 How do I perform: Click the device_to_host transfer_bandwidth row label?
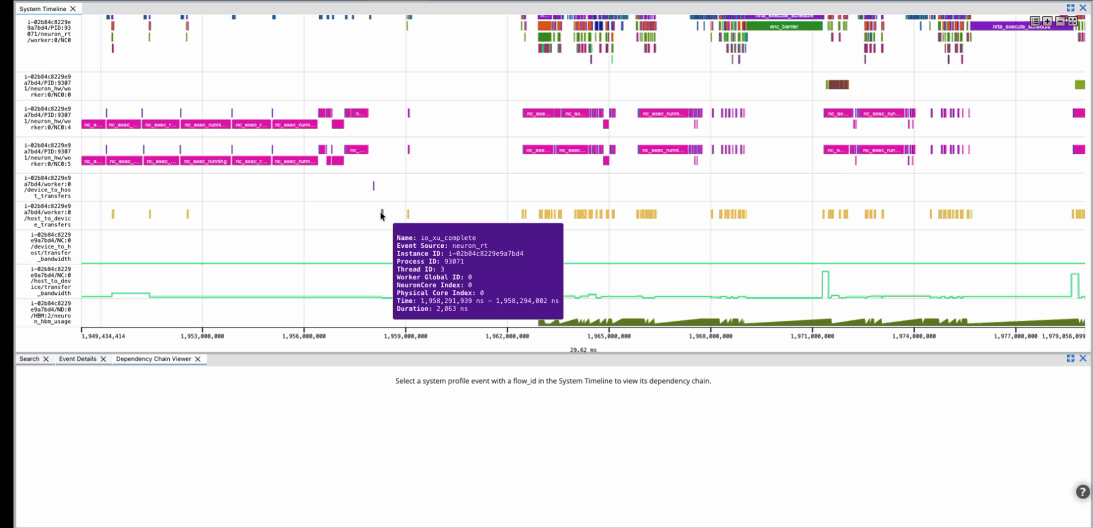51,247
